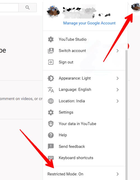This screenshot has height=180, width=140.
Task: Open Location: India option
Action: click(84, 101)
